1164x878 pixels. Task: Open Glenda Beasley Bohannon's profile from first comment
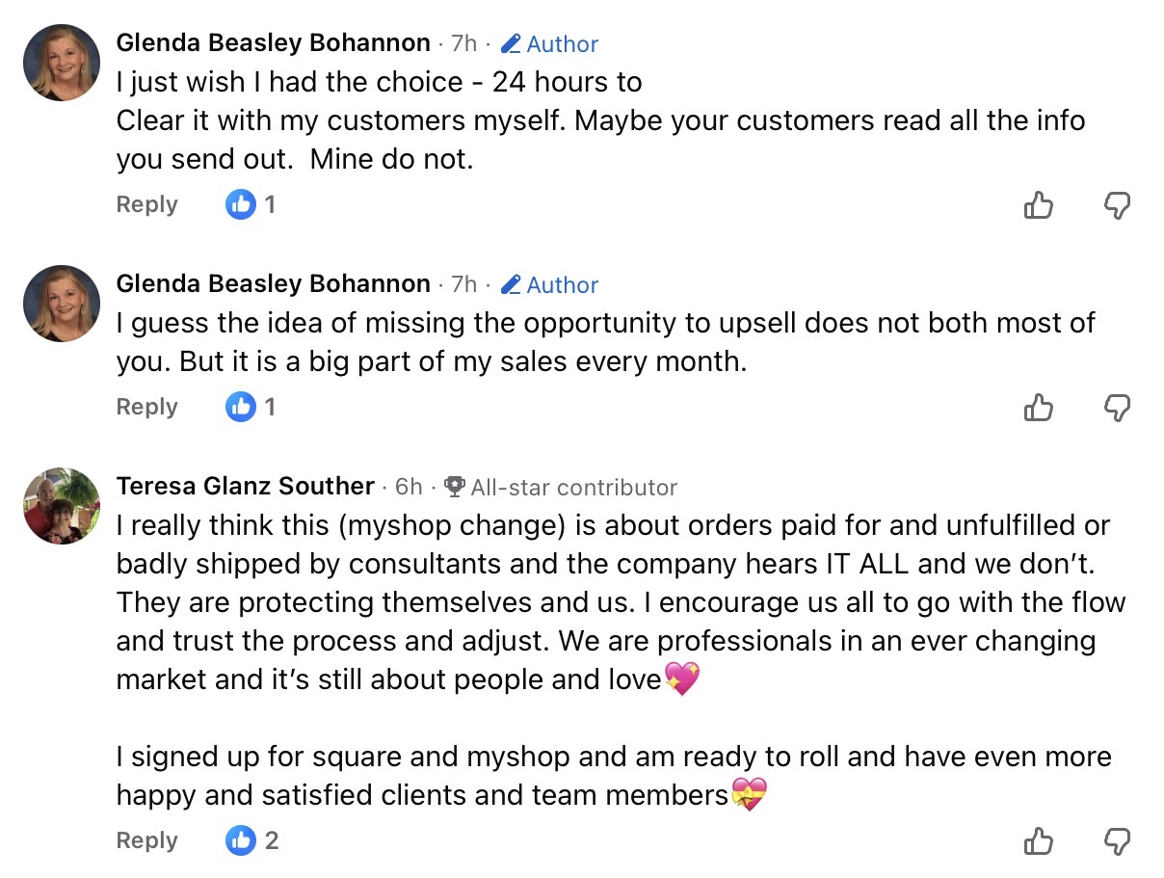[273, 43]
